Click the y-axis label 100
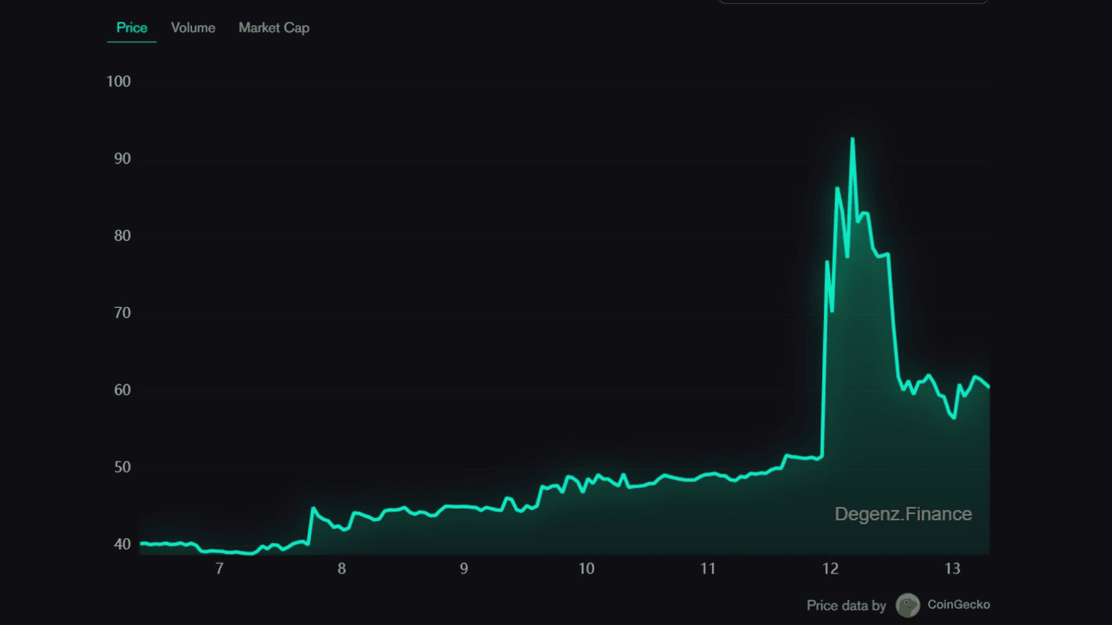1112x625 pixels. tap(118, 81)
